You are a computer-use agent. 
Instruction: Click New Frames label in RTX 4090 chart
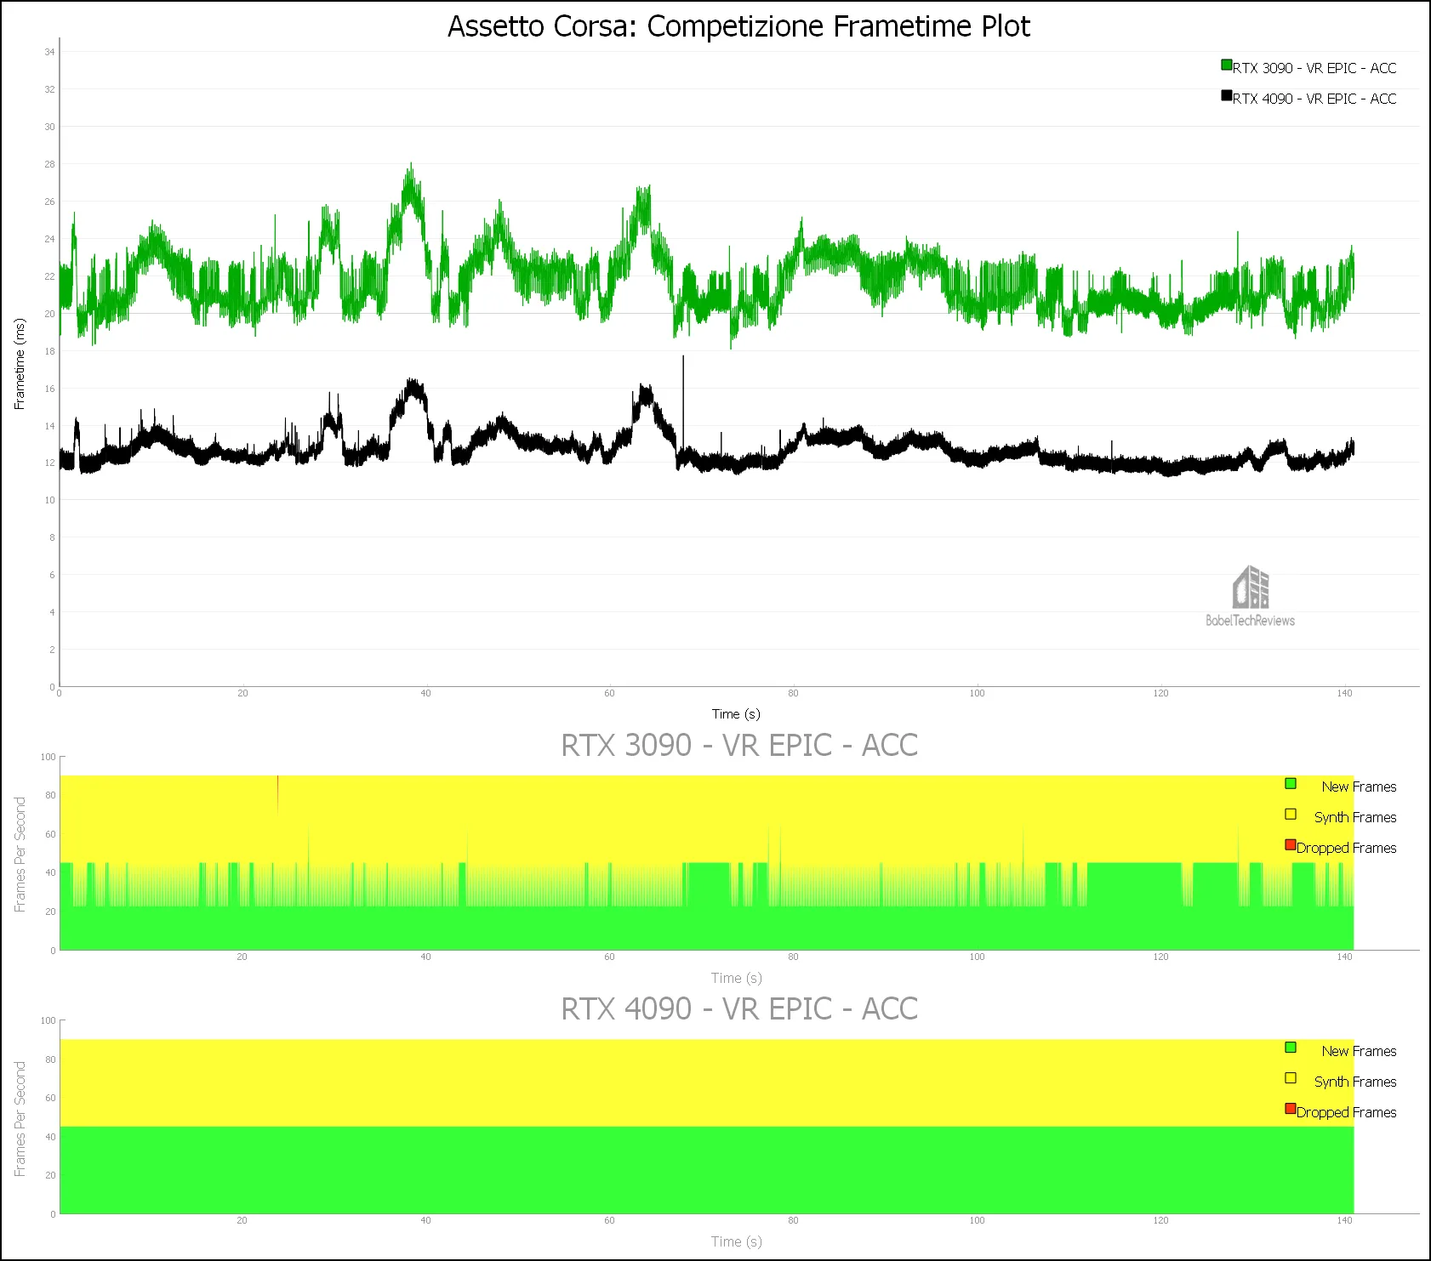tap(1359, 1051)
